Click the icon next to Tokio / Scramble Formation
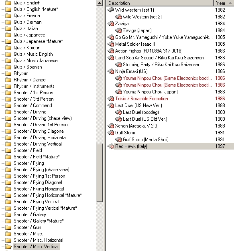Viewport: 234px width, 251px height. (x=111, y=99)
